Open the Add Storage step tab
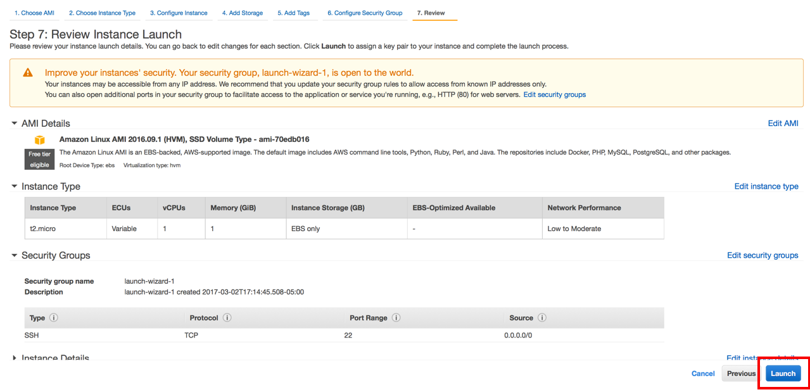The image size is (810, 392). pos(243,13)
